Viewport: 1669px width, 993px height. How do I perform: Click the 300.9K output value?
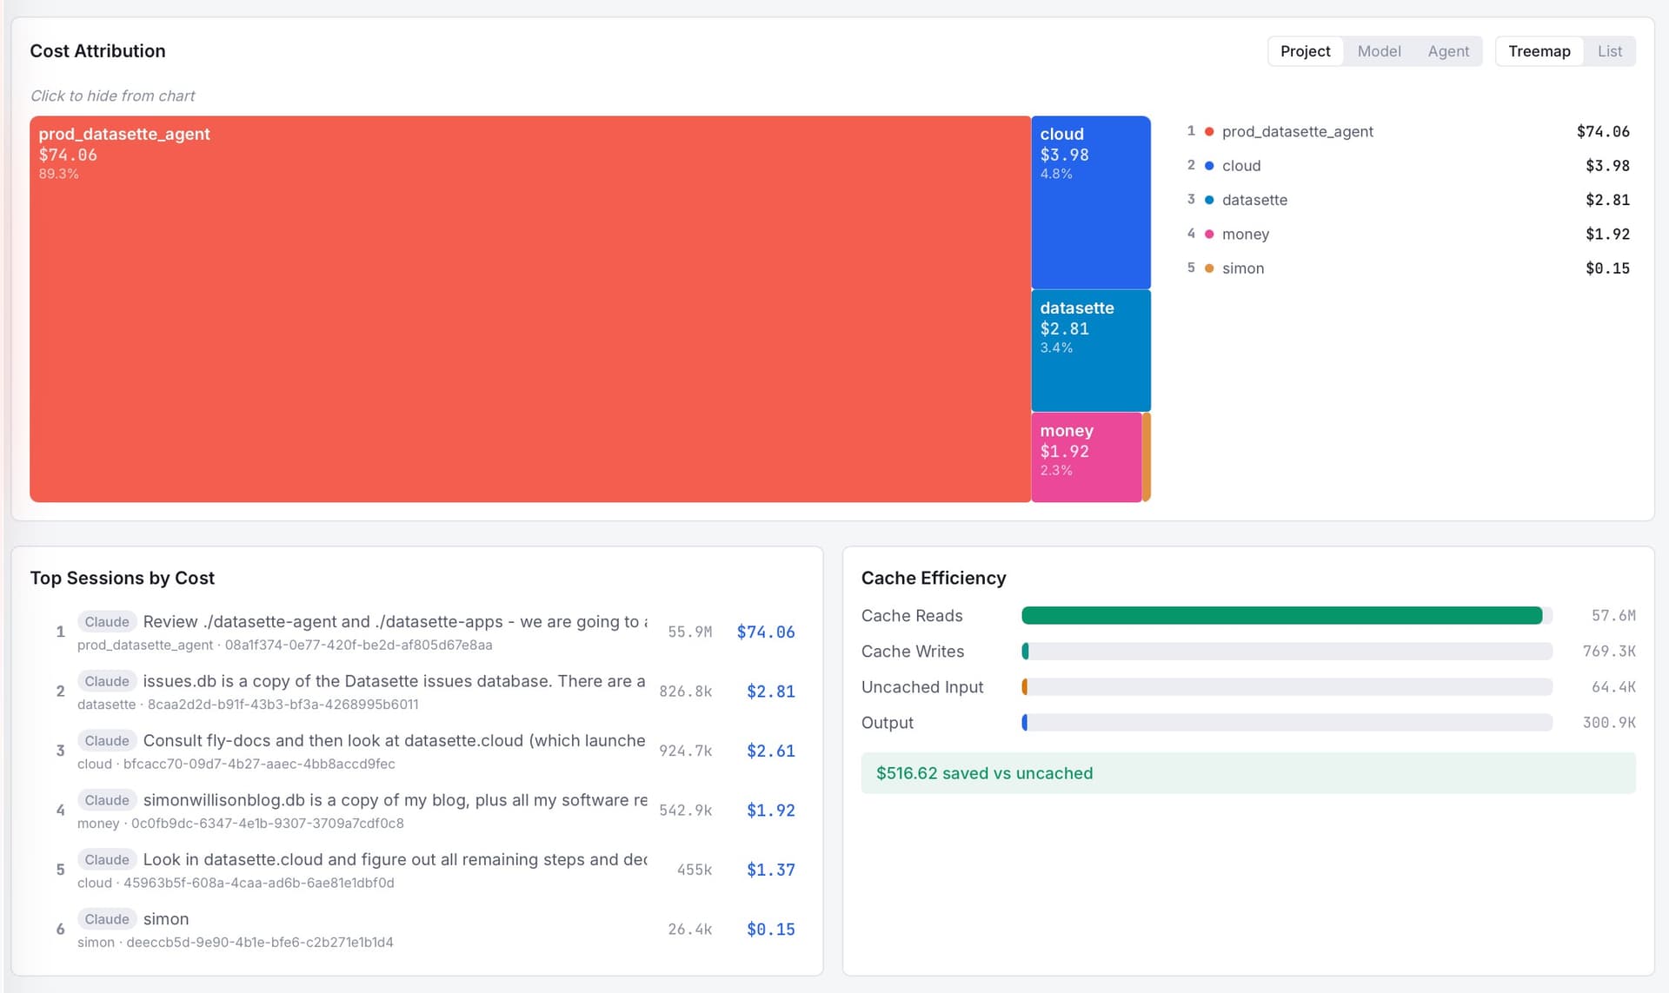[1609, 723]
